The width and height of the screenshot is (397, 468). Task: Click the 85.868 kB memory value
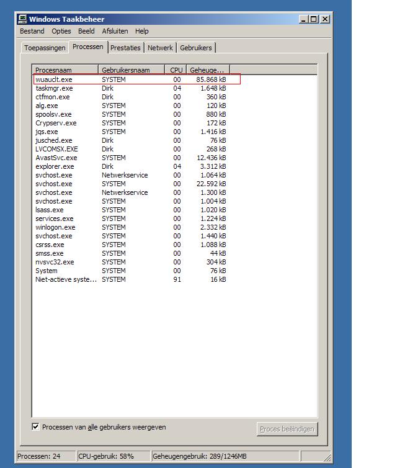[x=211, y=79]
